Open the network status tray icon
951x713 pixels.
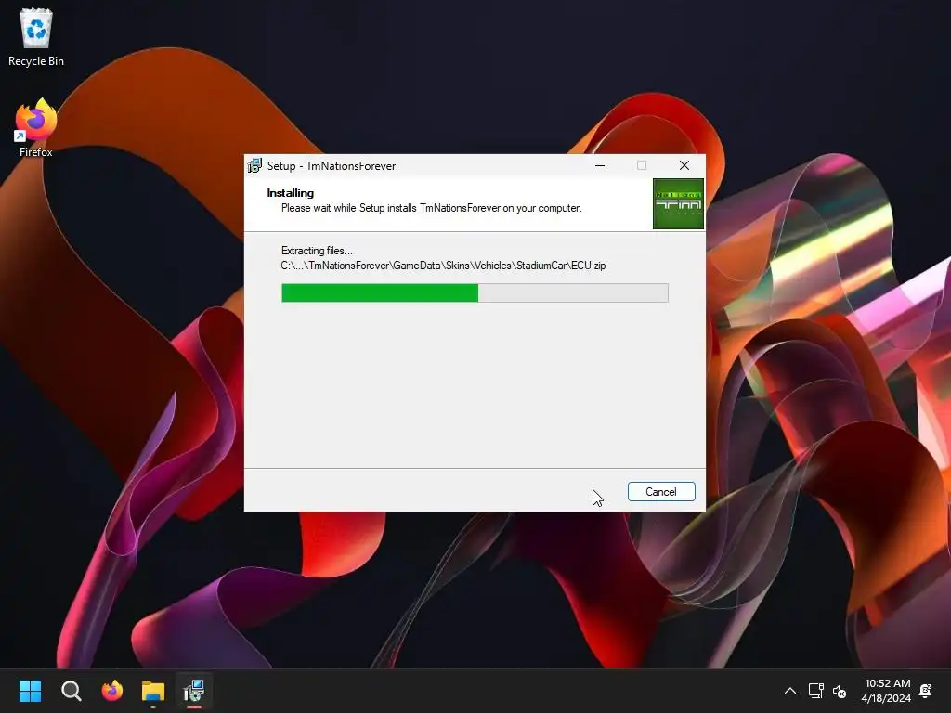[815, 691]
